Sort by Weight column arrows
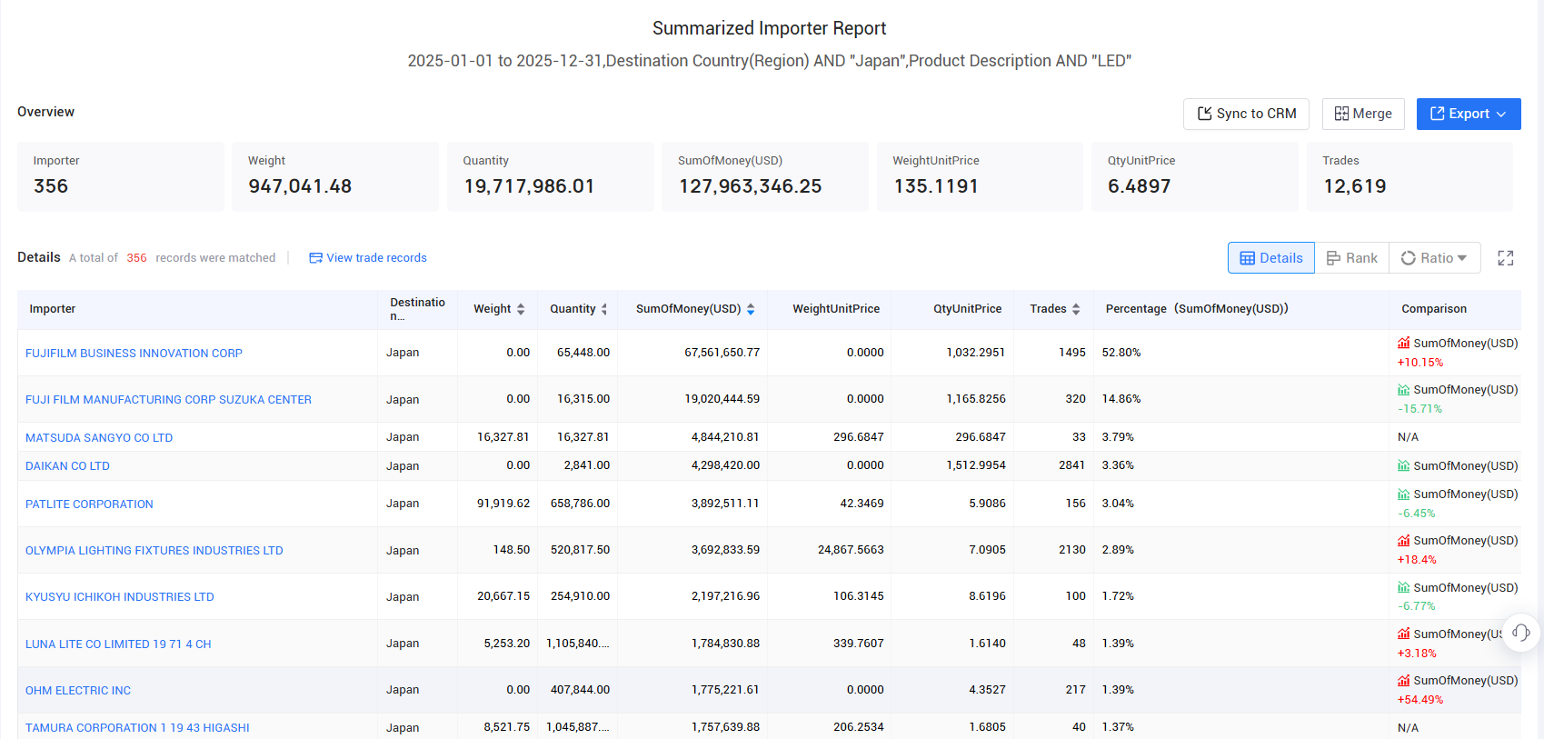 (521, 309)
